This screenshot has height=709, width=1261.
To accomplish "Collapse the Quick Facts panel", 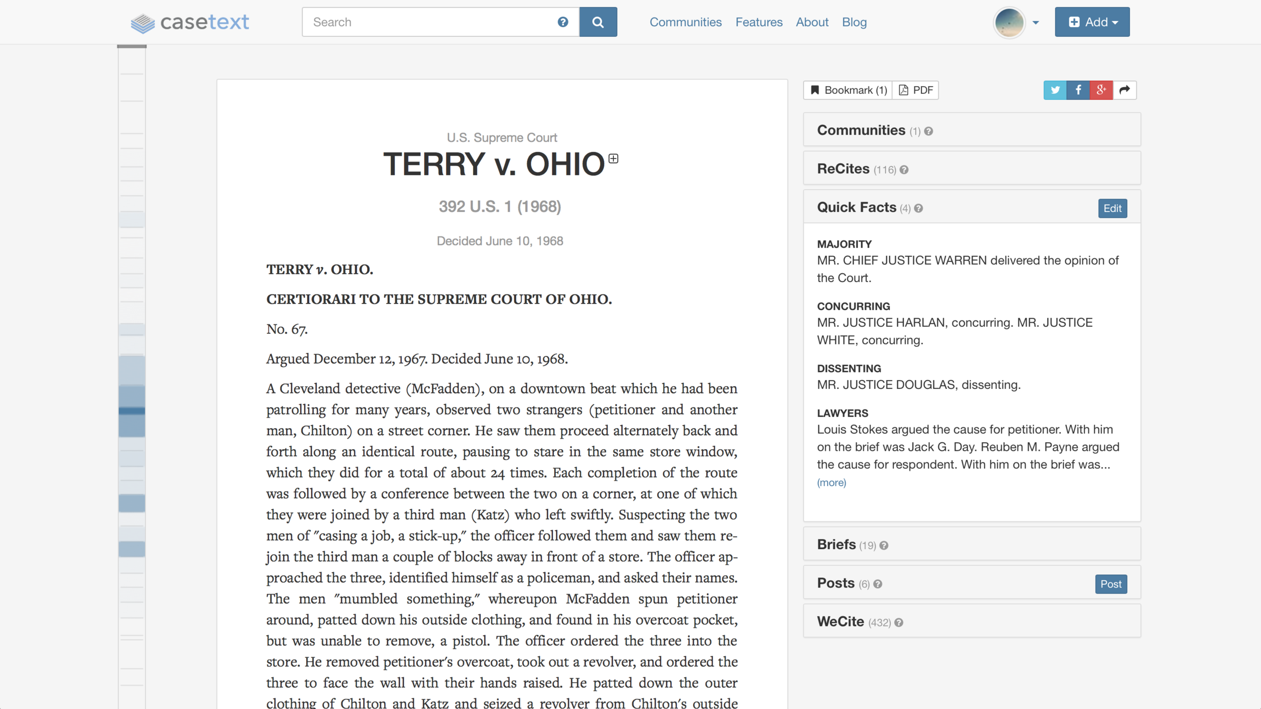I will tap(972, 207).
